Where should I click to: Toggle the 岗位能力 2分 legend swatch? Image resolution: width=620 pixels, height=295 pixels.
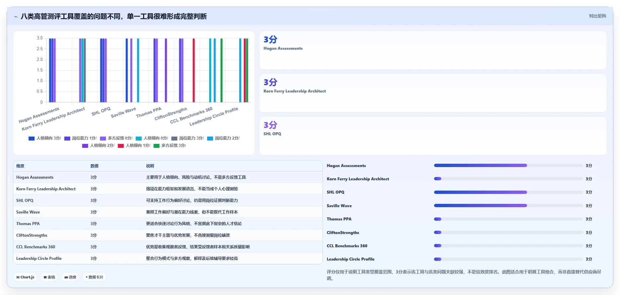[x=210, y=138]
